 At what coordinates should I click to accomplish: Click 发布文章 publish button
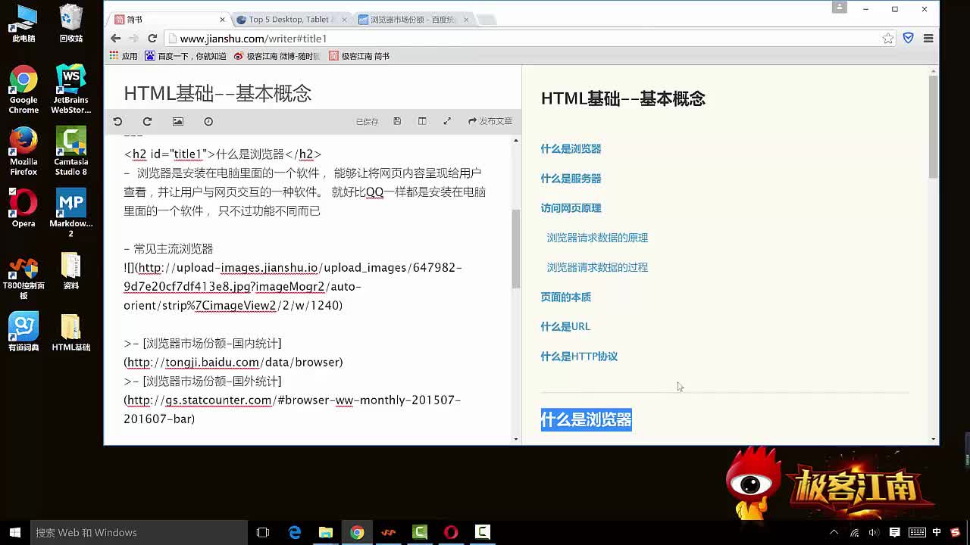tap(490, 121)
